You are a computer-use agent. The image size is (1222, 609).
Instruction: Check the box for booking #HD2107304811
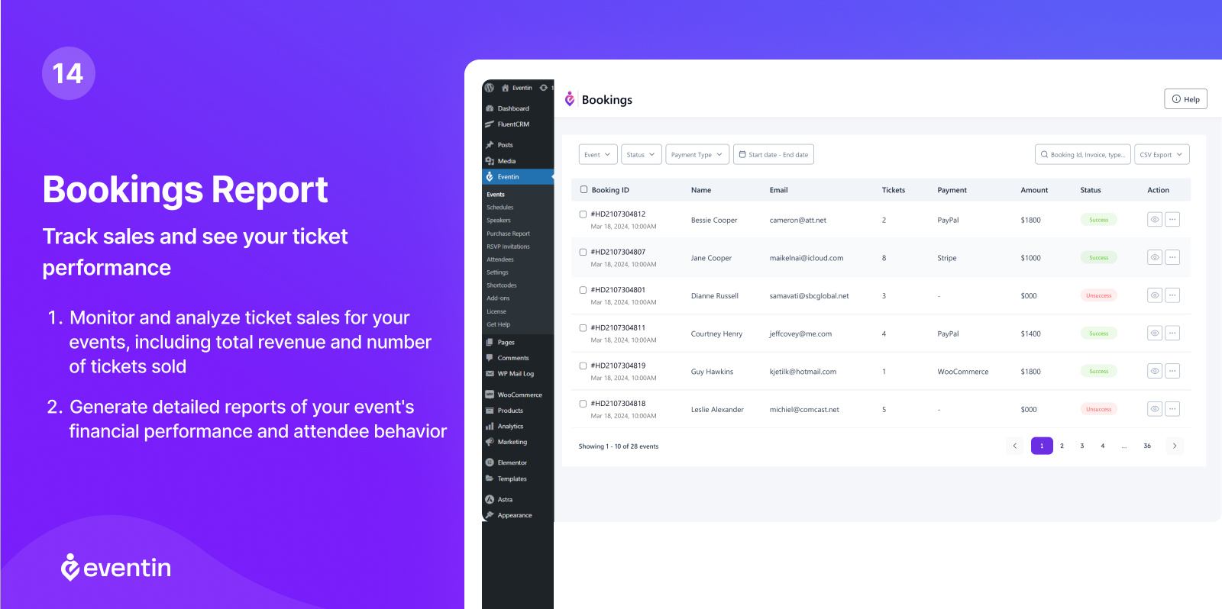tap(583, 327)
